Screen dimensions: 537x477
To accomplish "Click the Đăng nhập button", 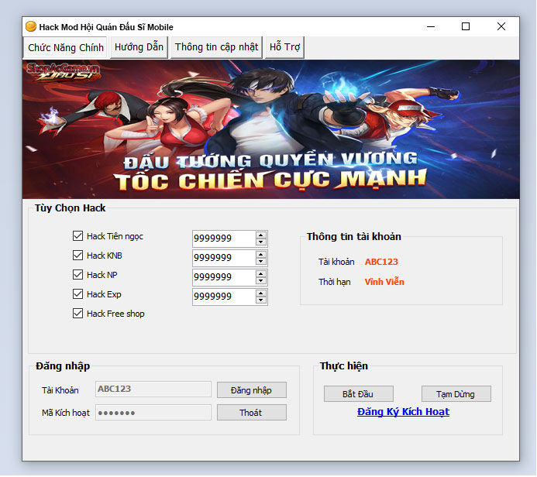I will (251, 390).
